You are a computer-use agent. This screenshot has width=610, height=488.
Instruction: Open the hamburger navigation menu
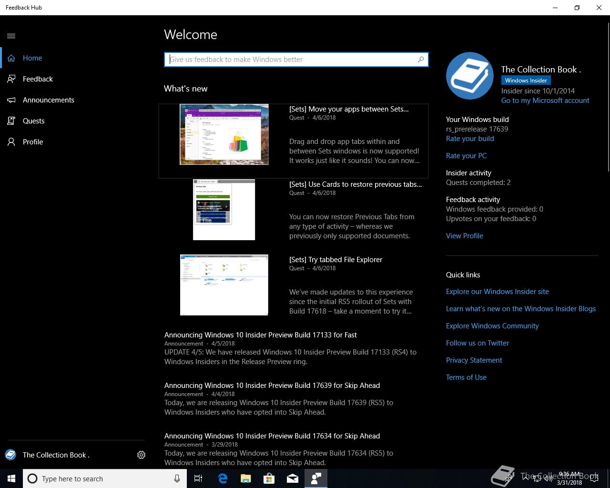tap(11, 36)
